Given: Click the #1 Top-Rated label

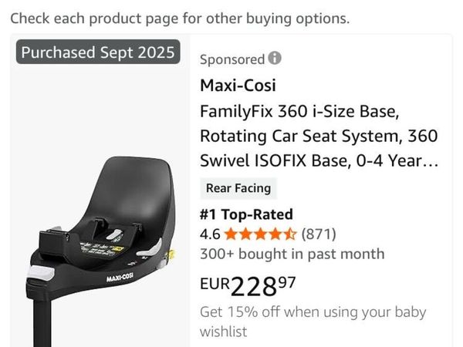Looking at the screenshot, I should click(246, 214).
